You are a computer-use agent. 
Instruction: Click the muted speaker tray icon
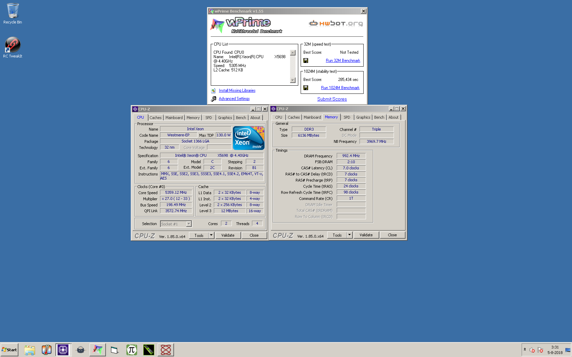[532, 350]
